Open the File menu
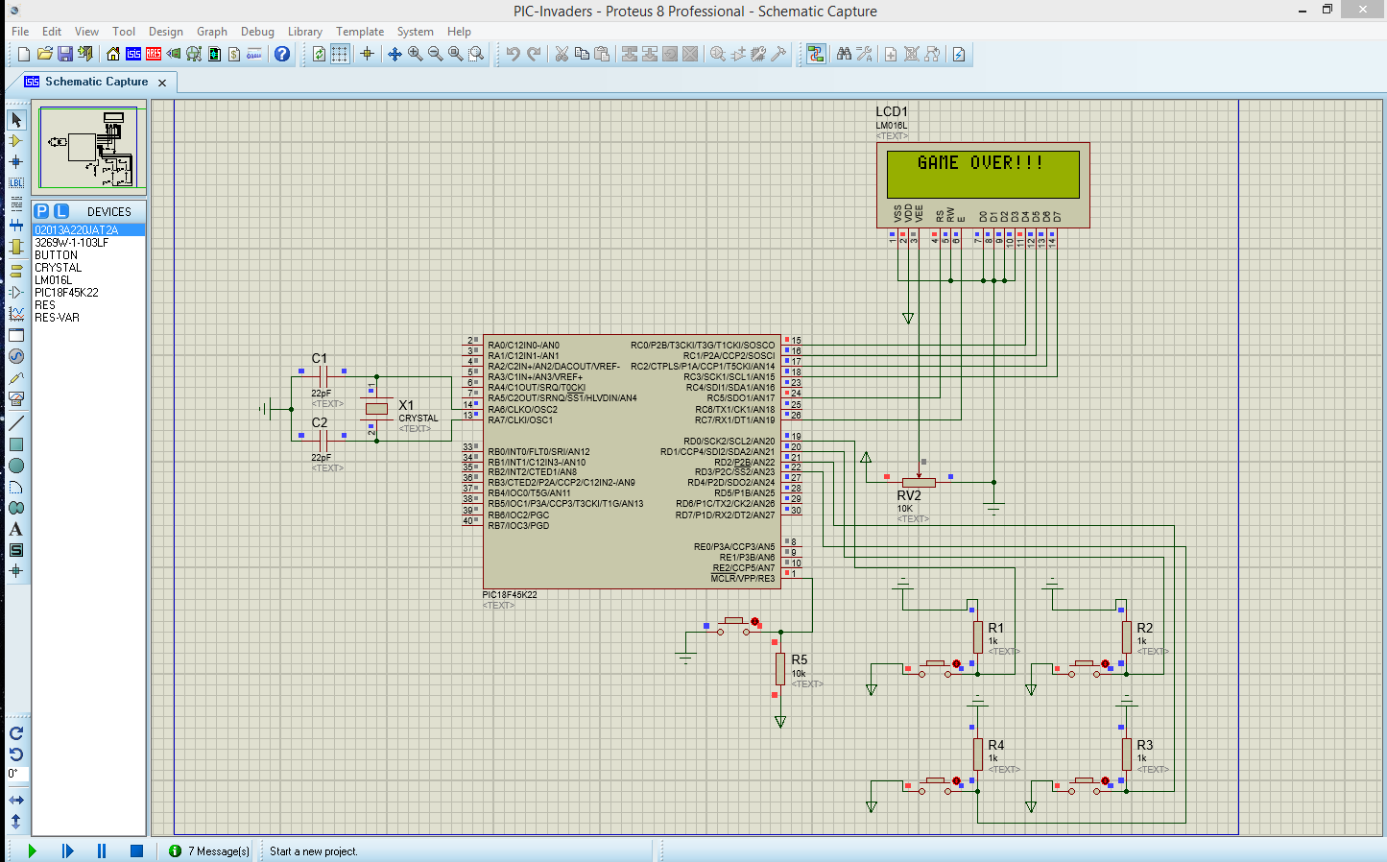The height and width of the screenshot is (862, 1387). 20,32
